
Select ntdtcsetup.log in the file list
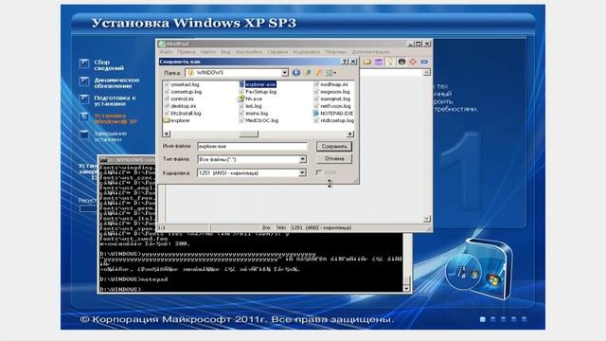pos(337,120)
